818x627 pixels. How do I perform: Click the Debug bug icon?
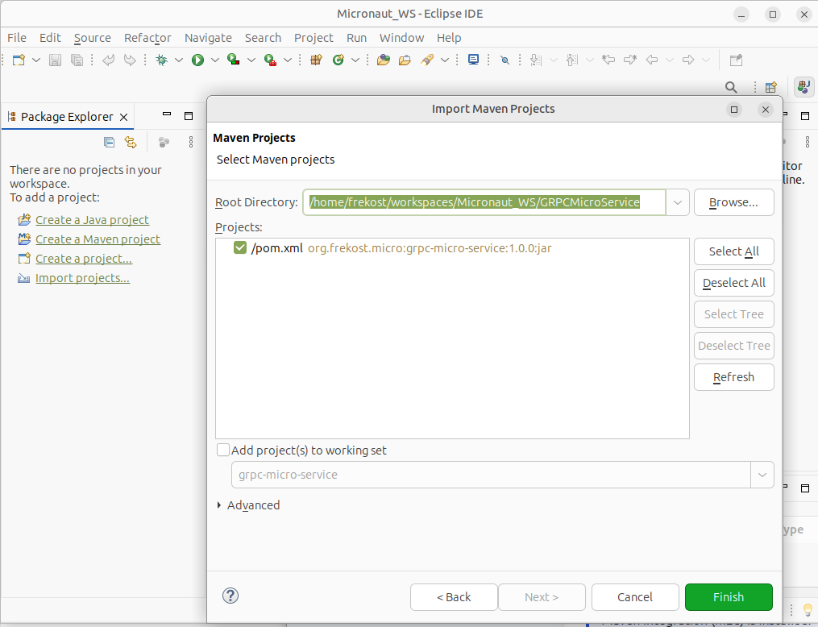click(162, 60)
